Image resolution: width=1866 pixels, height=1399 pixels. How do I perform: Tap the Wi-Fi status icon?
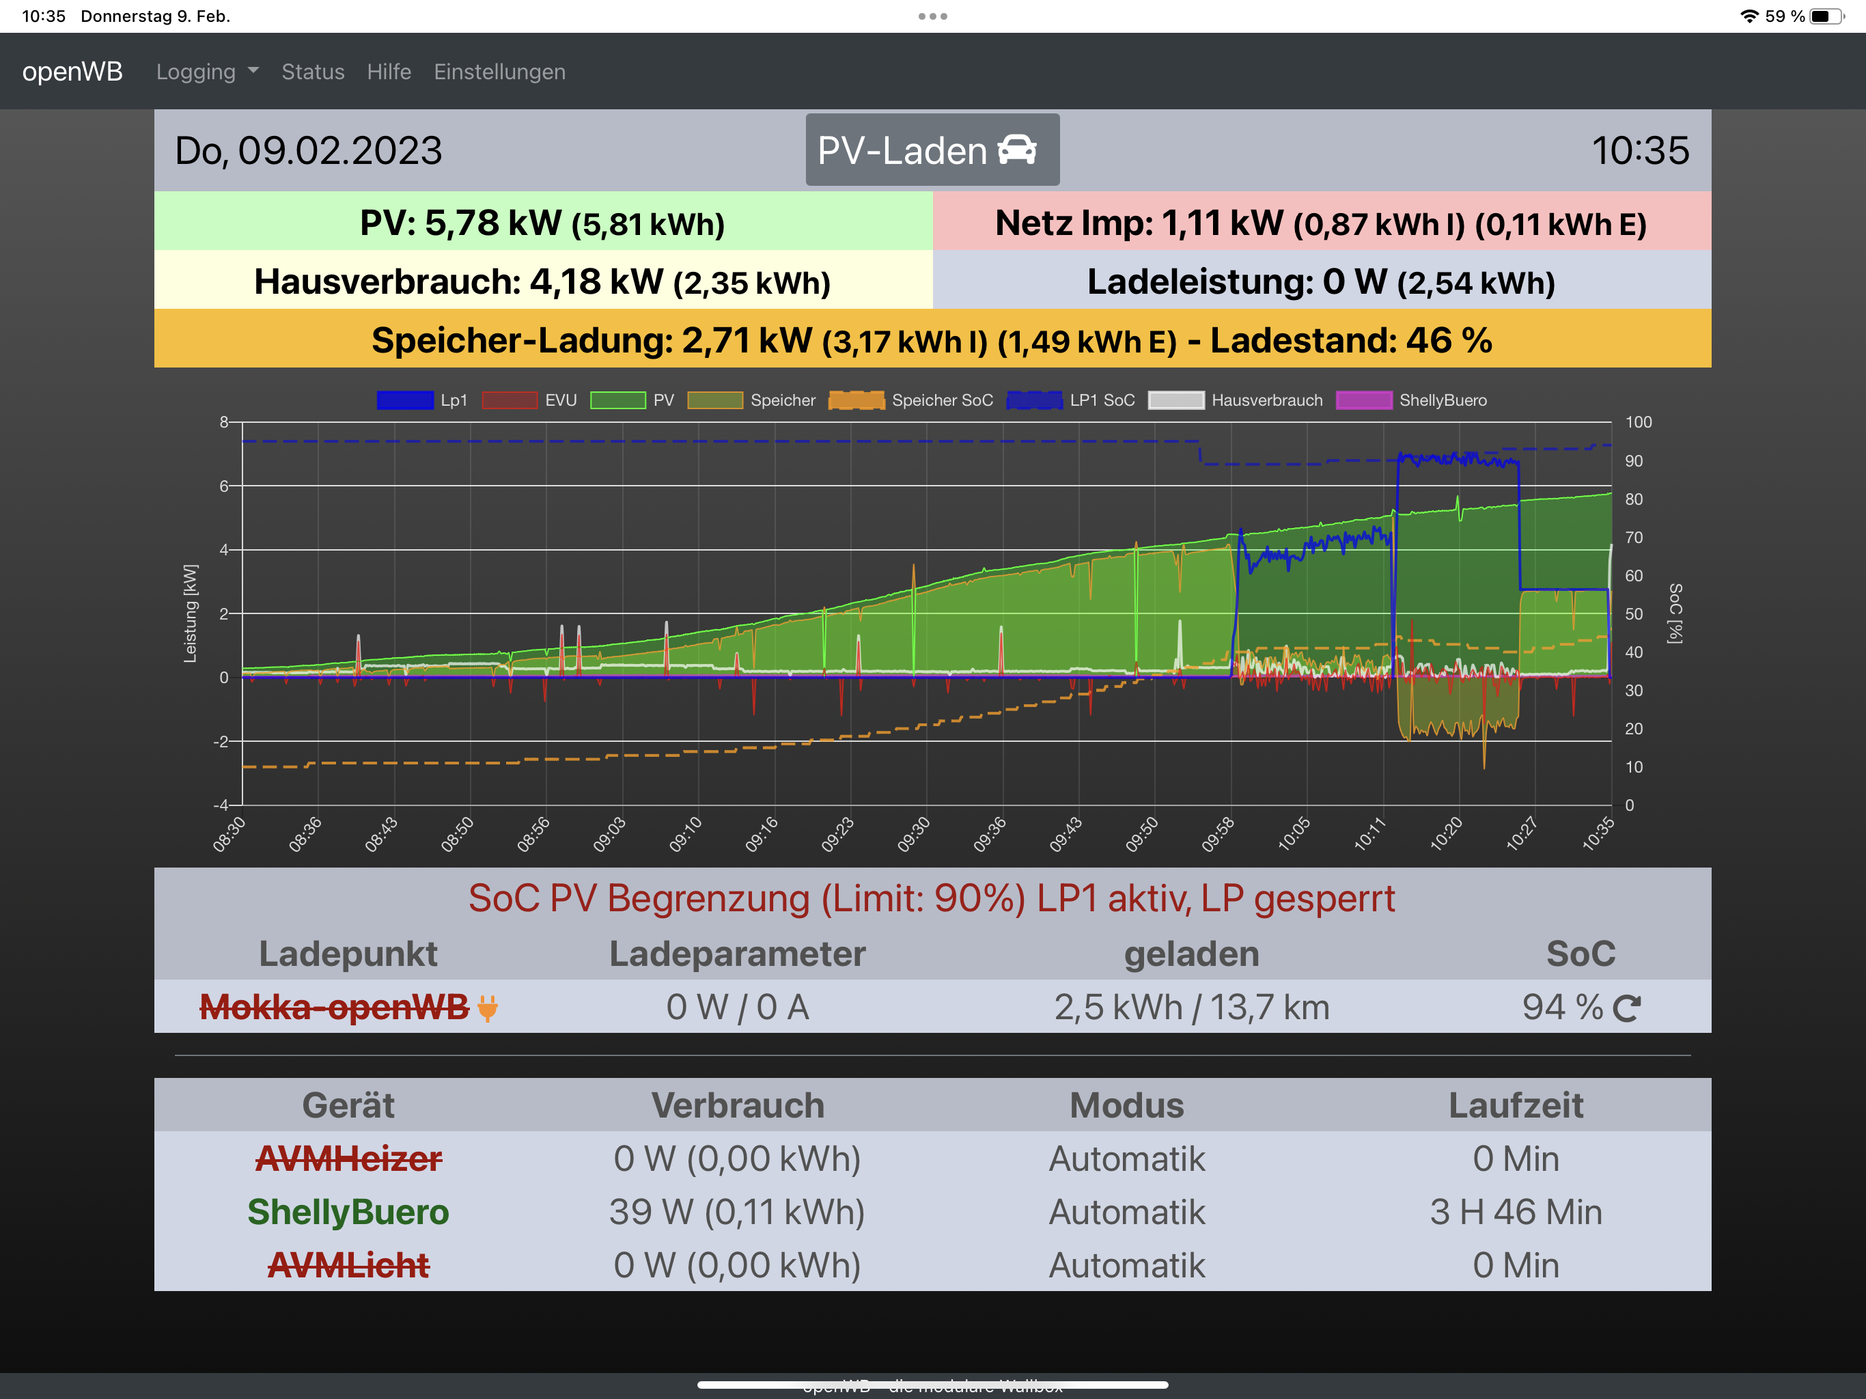(1749, 16)
